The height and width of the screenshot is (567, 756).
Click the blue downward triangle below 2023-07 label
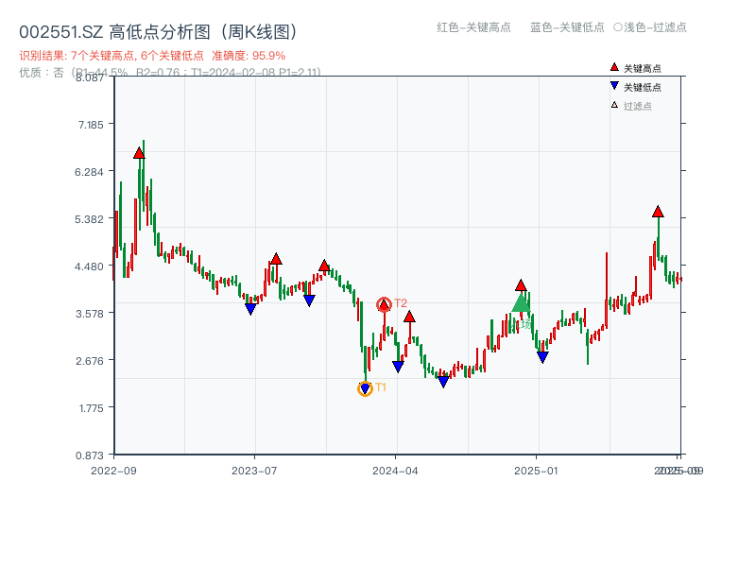[x=250, y=309]
